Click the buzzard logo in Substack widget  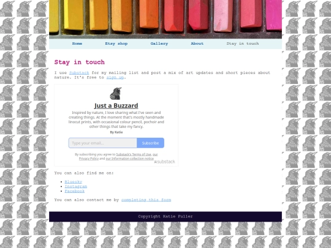click(x=116, y=94)
